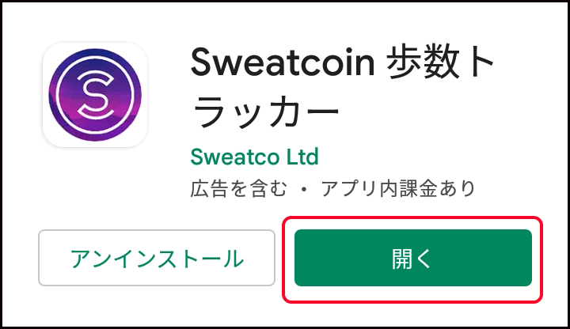Click the green Sweatco Ltd text

click(254, 157)
